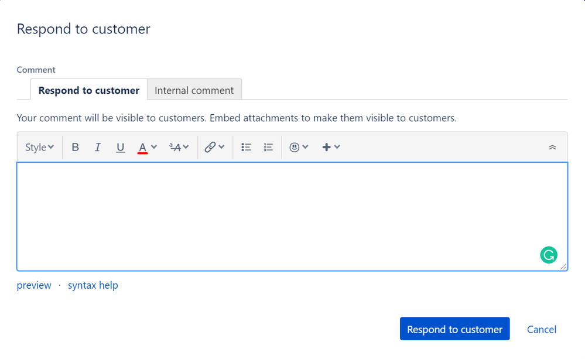Apply italic formatting
Screen dimensions: 585x359
coord(97,147)
